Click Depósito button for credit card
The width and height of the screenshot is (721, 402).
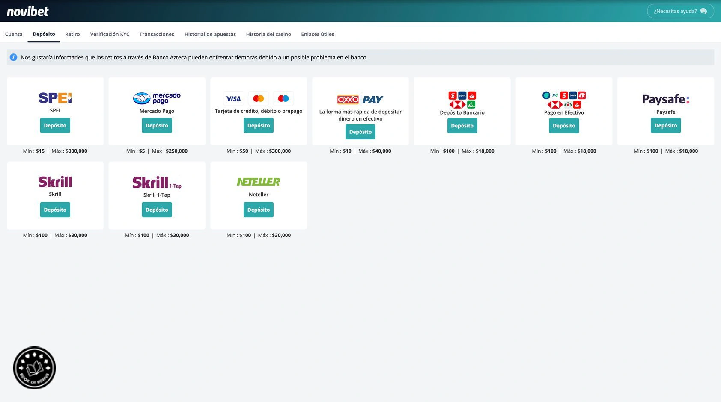click(259, 126)
